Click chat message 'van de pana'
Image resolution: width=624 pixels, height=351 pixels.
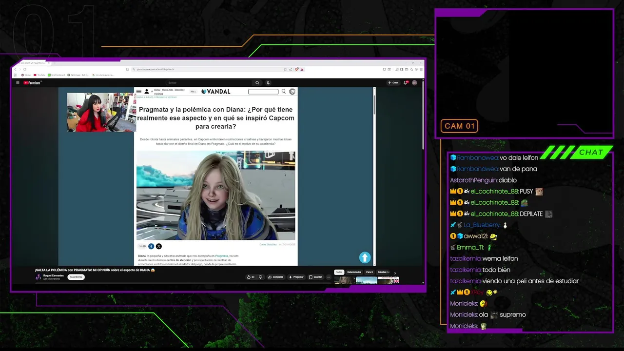click(518, 169)
